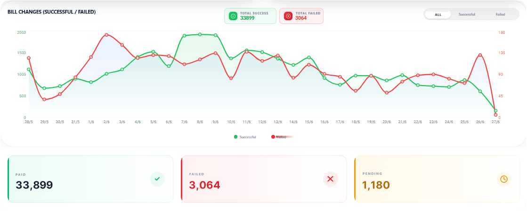Open the Total Success 33899 badge
The image size is (527, 211).
click(251, 16)
